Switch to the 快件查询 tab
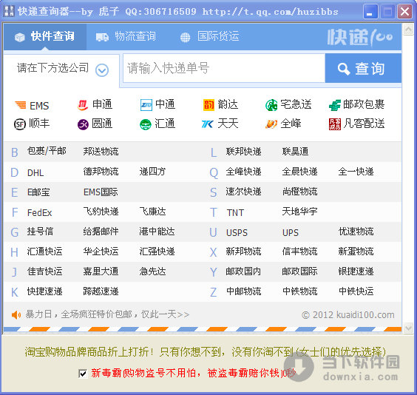This screenshot has width=417, height=395. tap(45, 36)
